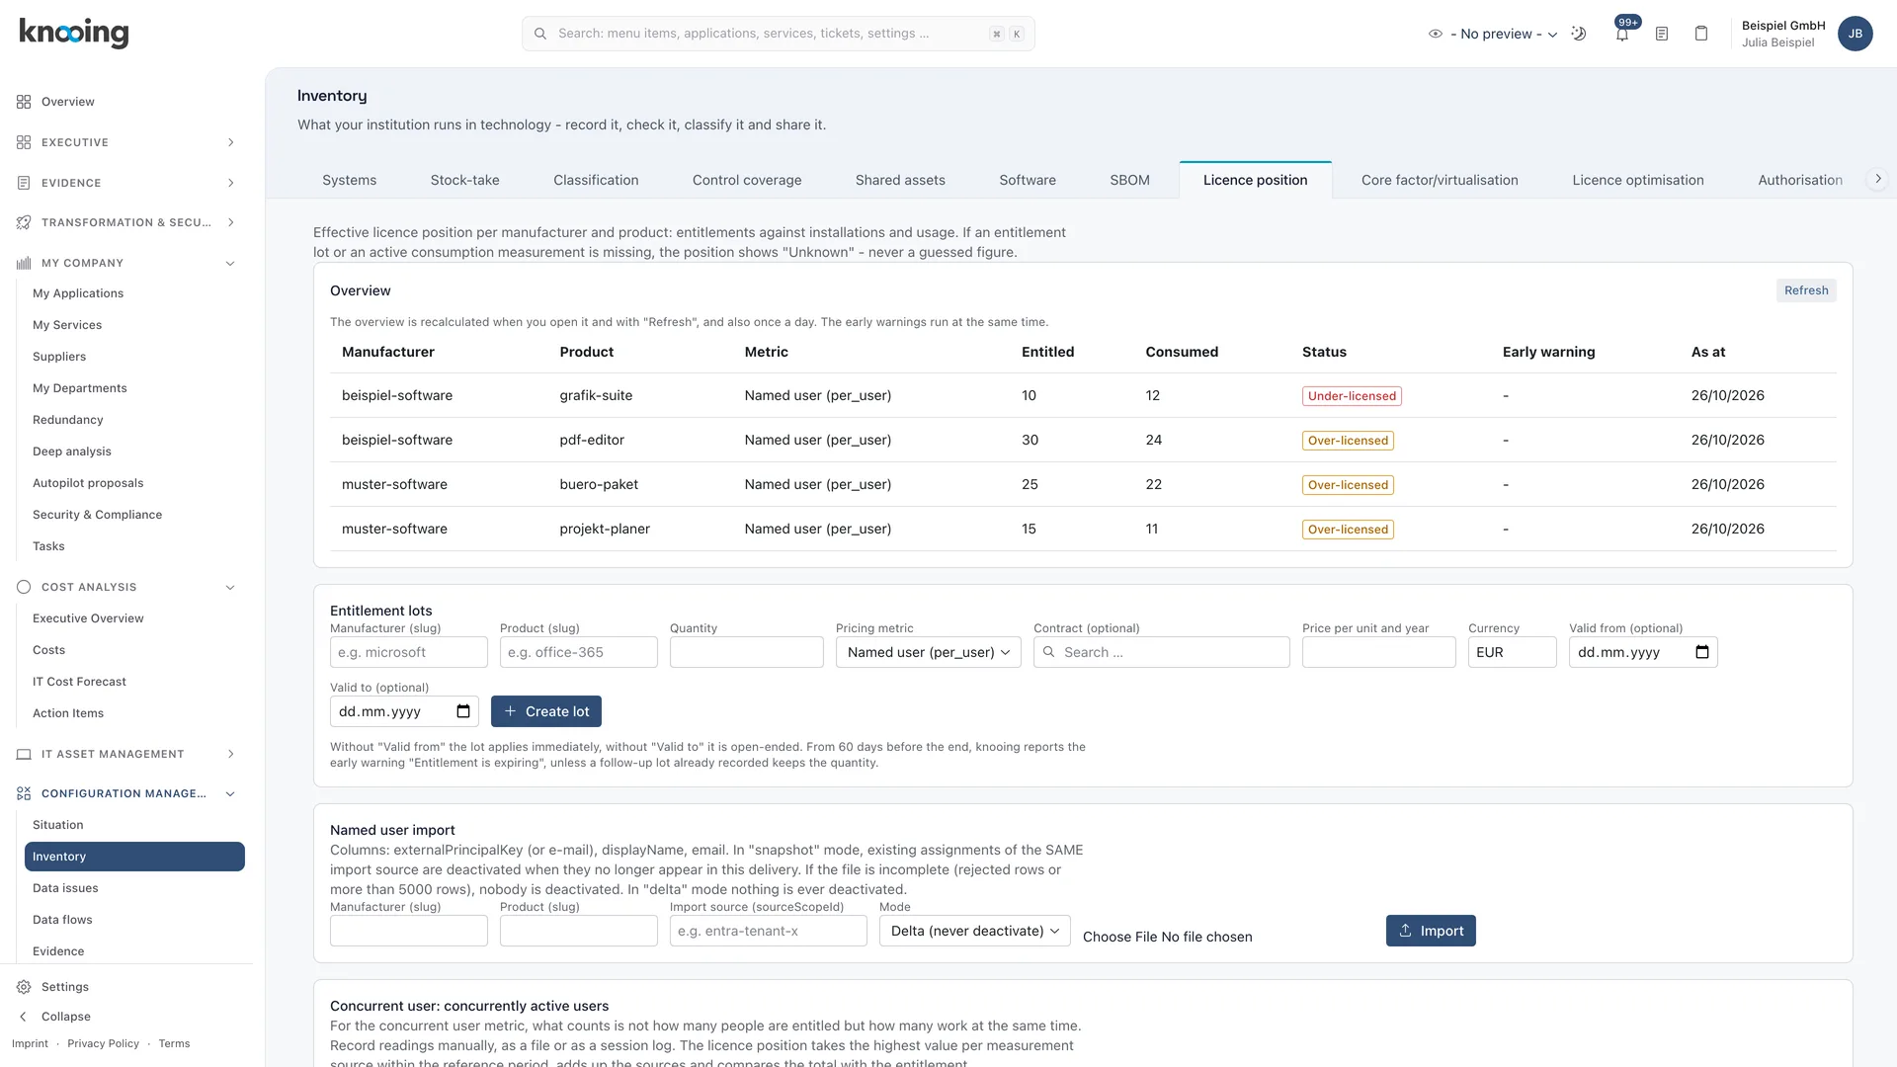This screenshot has width=1897, height=1067.
Task: Open Data issues in sidebar
Action: coord(65,888)
